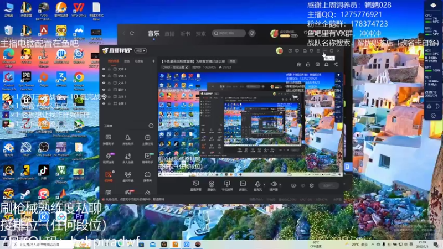The width and height of the screenshot is (443, 249).
Task: Switch to 音乐 tab in music player
Action: tap(154, 33)
